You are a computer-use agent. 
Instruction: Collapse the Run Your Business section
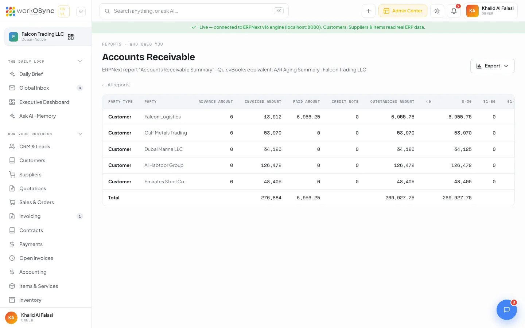click(x=80, y=134)
